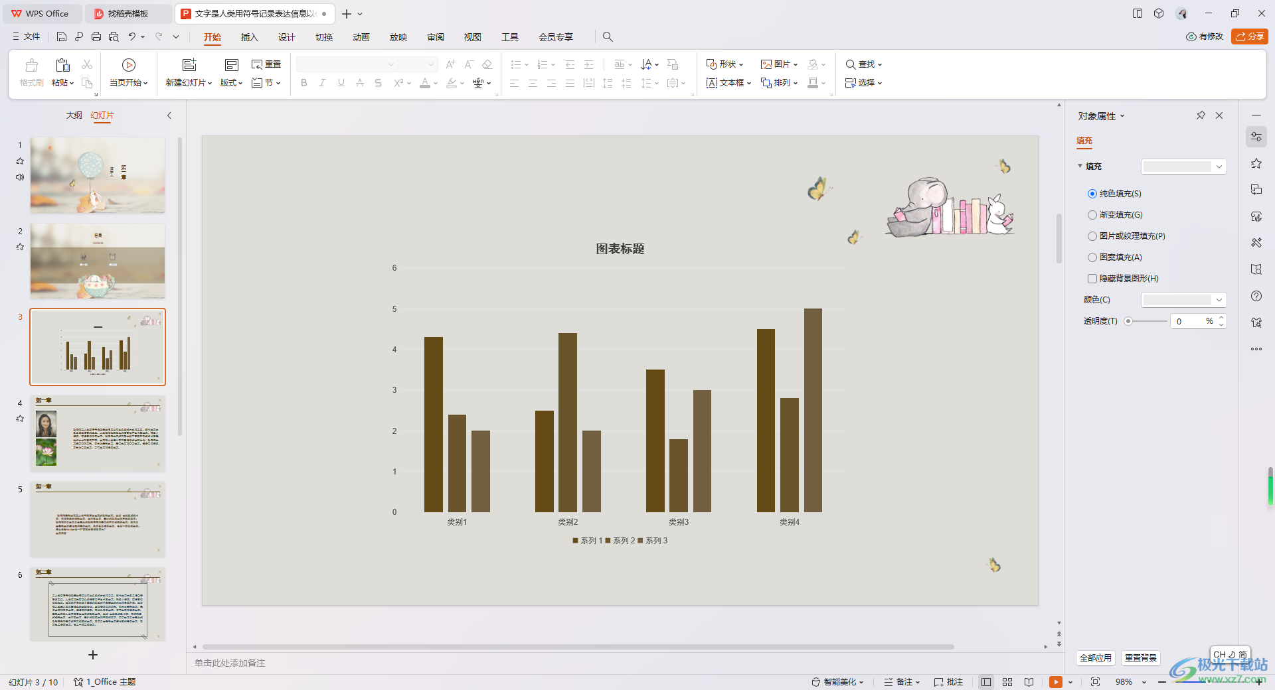The width and height of the screenshot is (1275, 690).
Task: Click the undo arrow icon
Action: pyautogui.click(x=132, y=36)
